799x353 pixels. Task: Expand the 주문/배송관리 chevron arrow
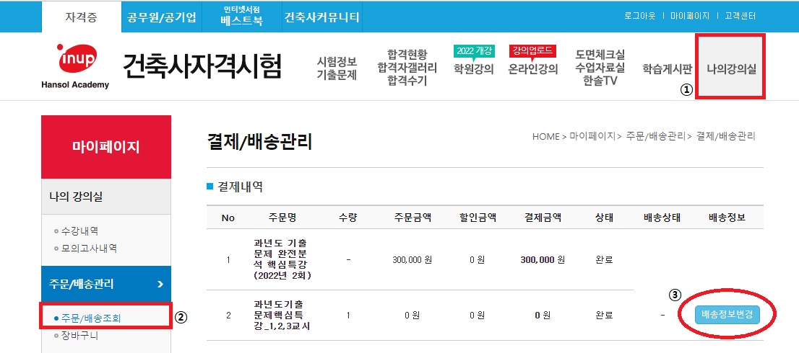pyautogui.click(x=160, y=284)
